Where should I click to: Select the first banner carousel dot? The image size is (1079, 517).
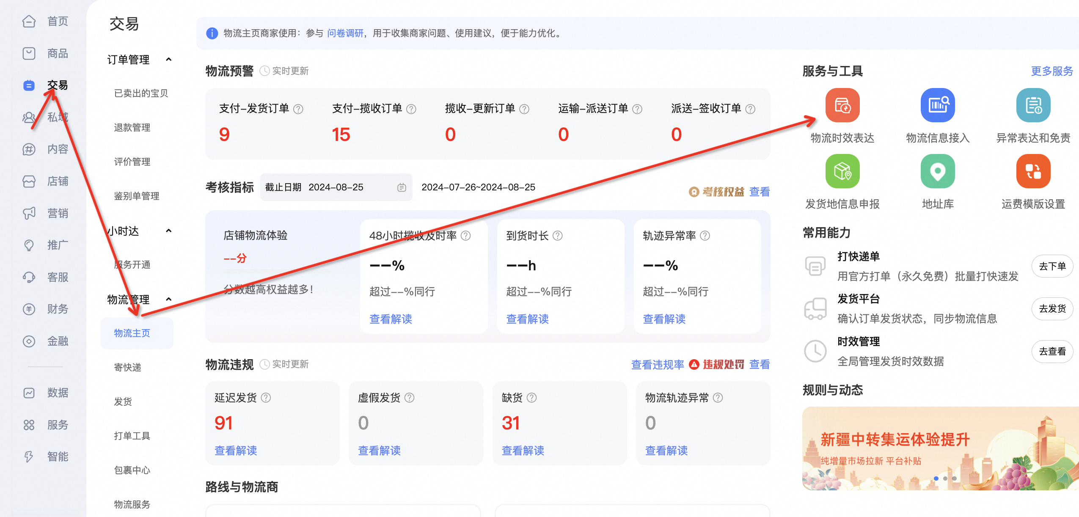coord(936,478)
